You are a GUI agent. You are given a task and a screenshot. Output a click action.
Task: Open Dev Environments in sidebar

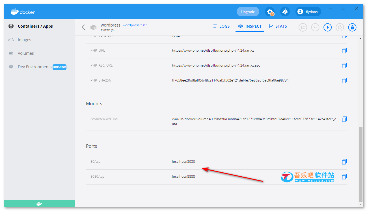[35, 67]
